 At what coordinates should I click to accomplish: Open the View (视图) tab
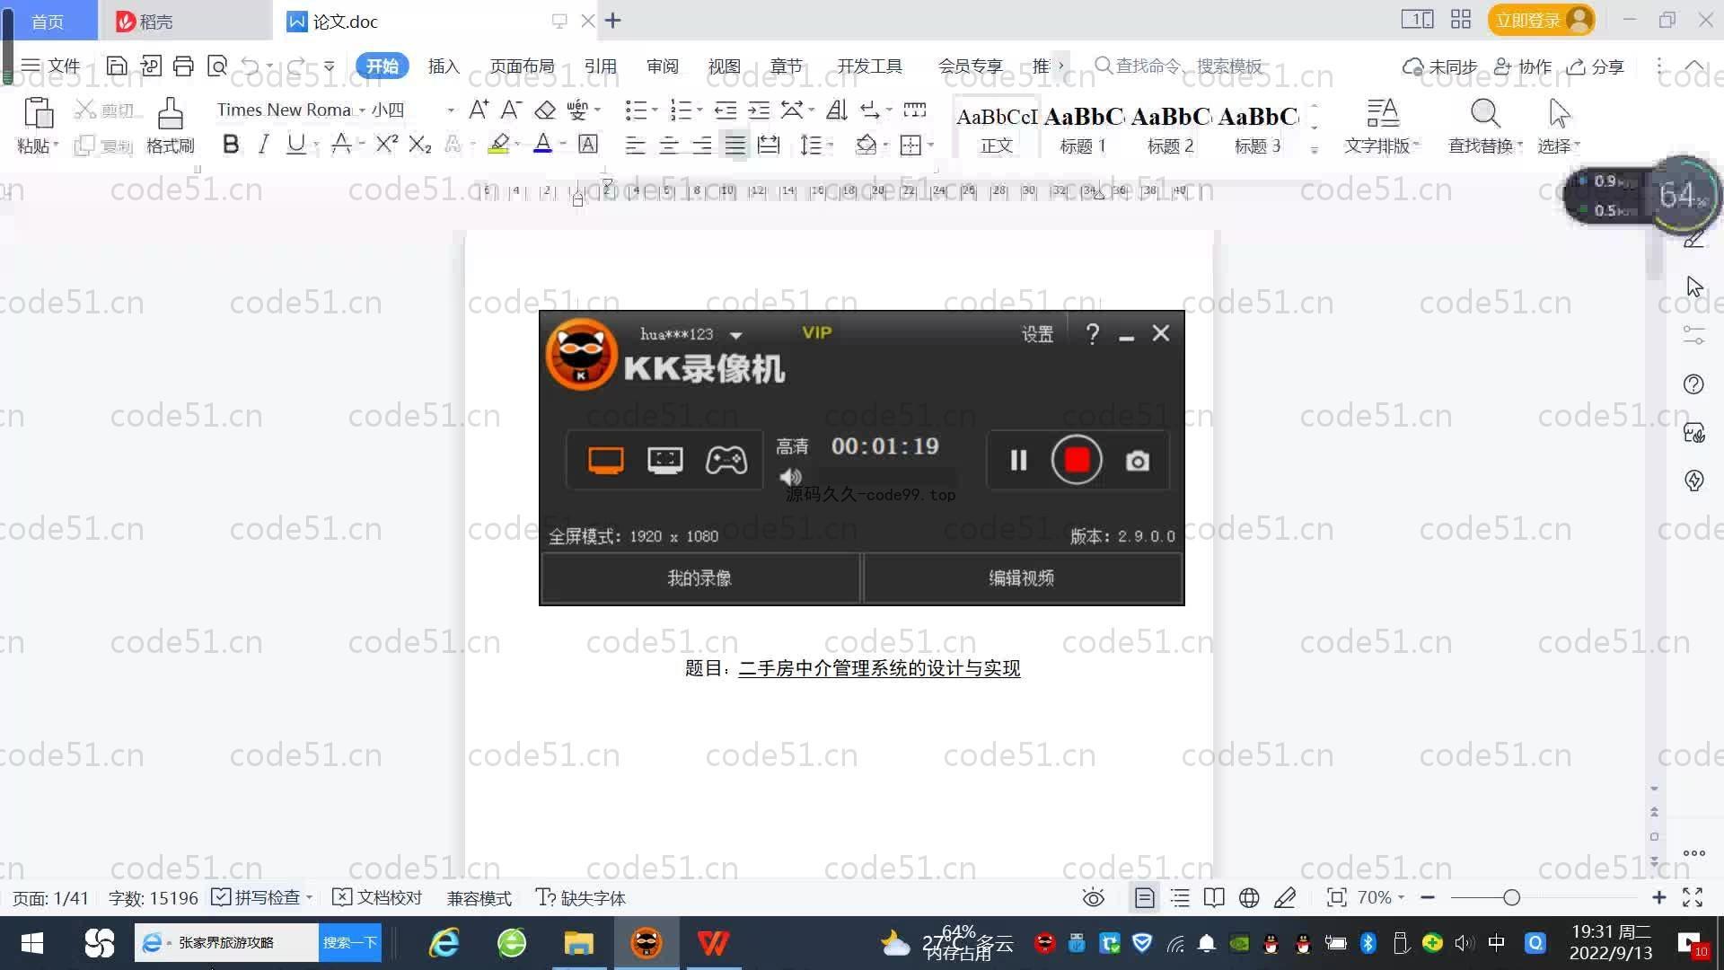click(x=725, y=66)
